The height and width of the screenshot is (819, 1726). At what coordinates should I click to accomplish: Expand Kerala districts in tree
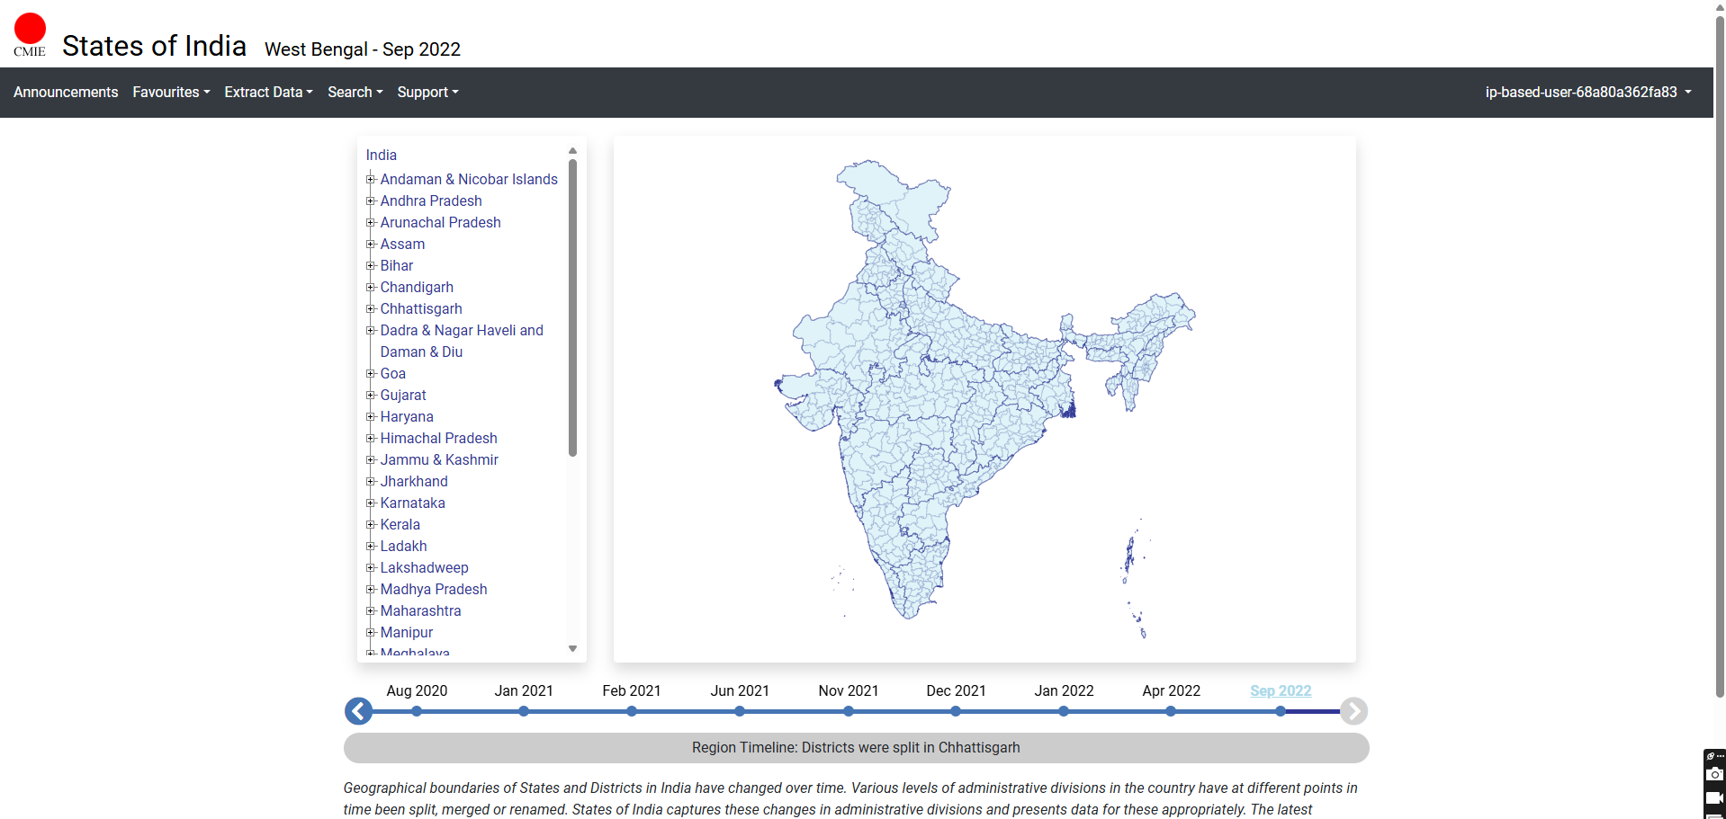coord(371,525)
